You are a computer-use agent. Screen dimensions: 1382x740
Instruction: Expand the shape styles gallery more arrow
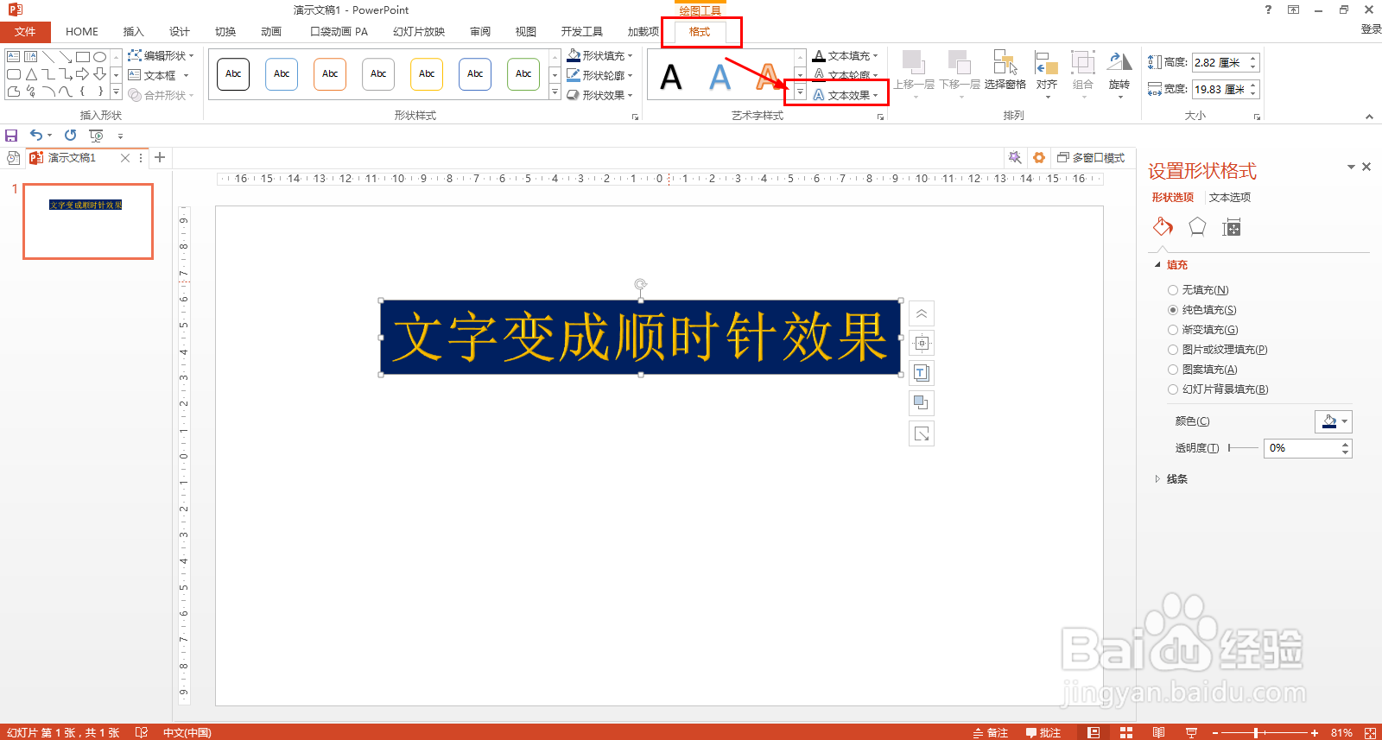pyautogui.click(x=555, y=94)
